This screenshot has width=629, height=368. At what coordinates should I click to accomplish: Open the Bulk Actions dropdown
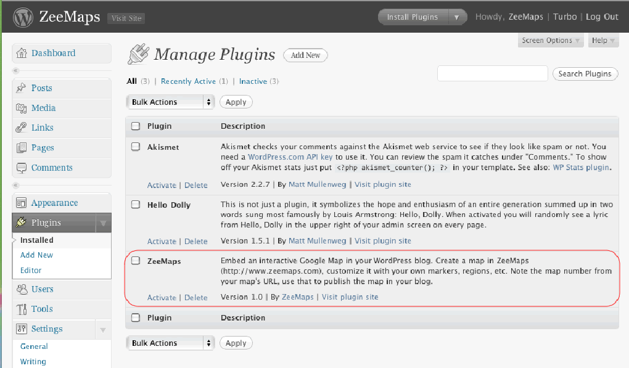[170, 101]
